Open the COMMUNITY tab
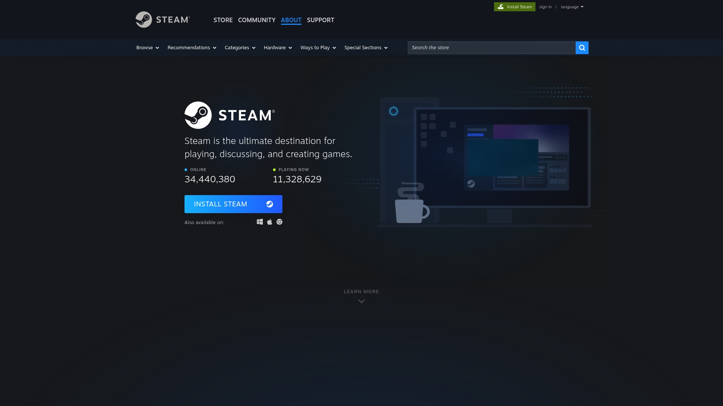The width and height of the screenshot is (723, 406). coord(257,20)
